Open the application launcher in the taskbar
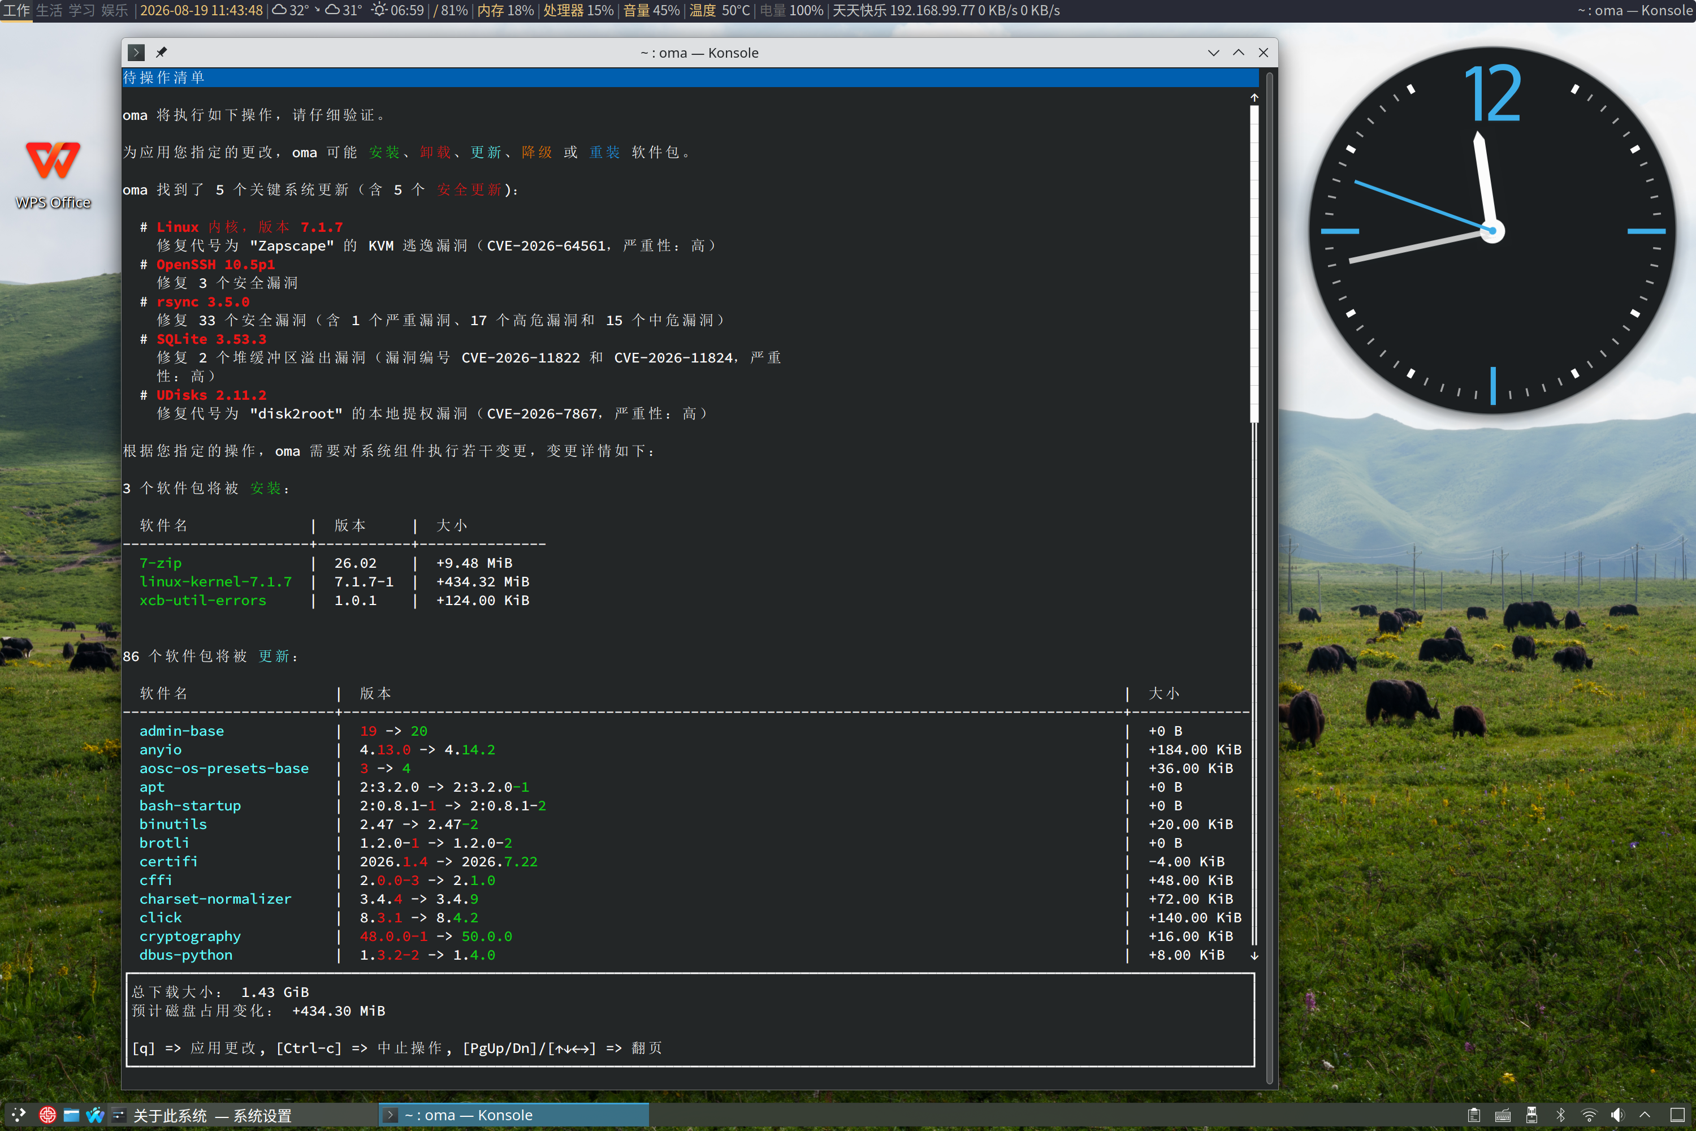The height and width of the screenshot is (1131, 1696). pyautogui.click(x=19, y=1115)
